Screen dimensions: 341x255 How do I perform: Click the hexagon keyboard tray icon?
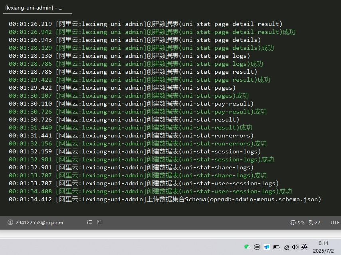coord(257,247)
